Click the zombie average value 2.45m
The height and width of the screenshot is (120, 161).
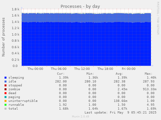pyautogui.click(x=122, y=89)
